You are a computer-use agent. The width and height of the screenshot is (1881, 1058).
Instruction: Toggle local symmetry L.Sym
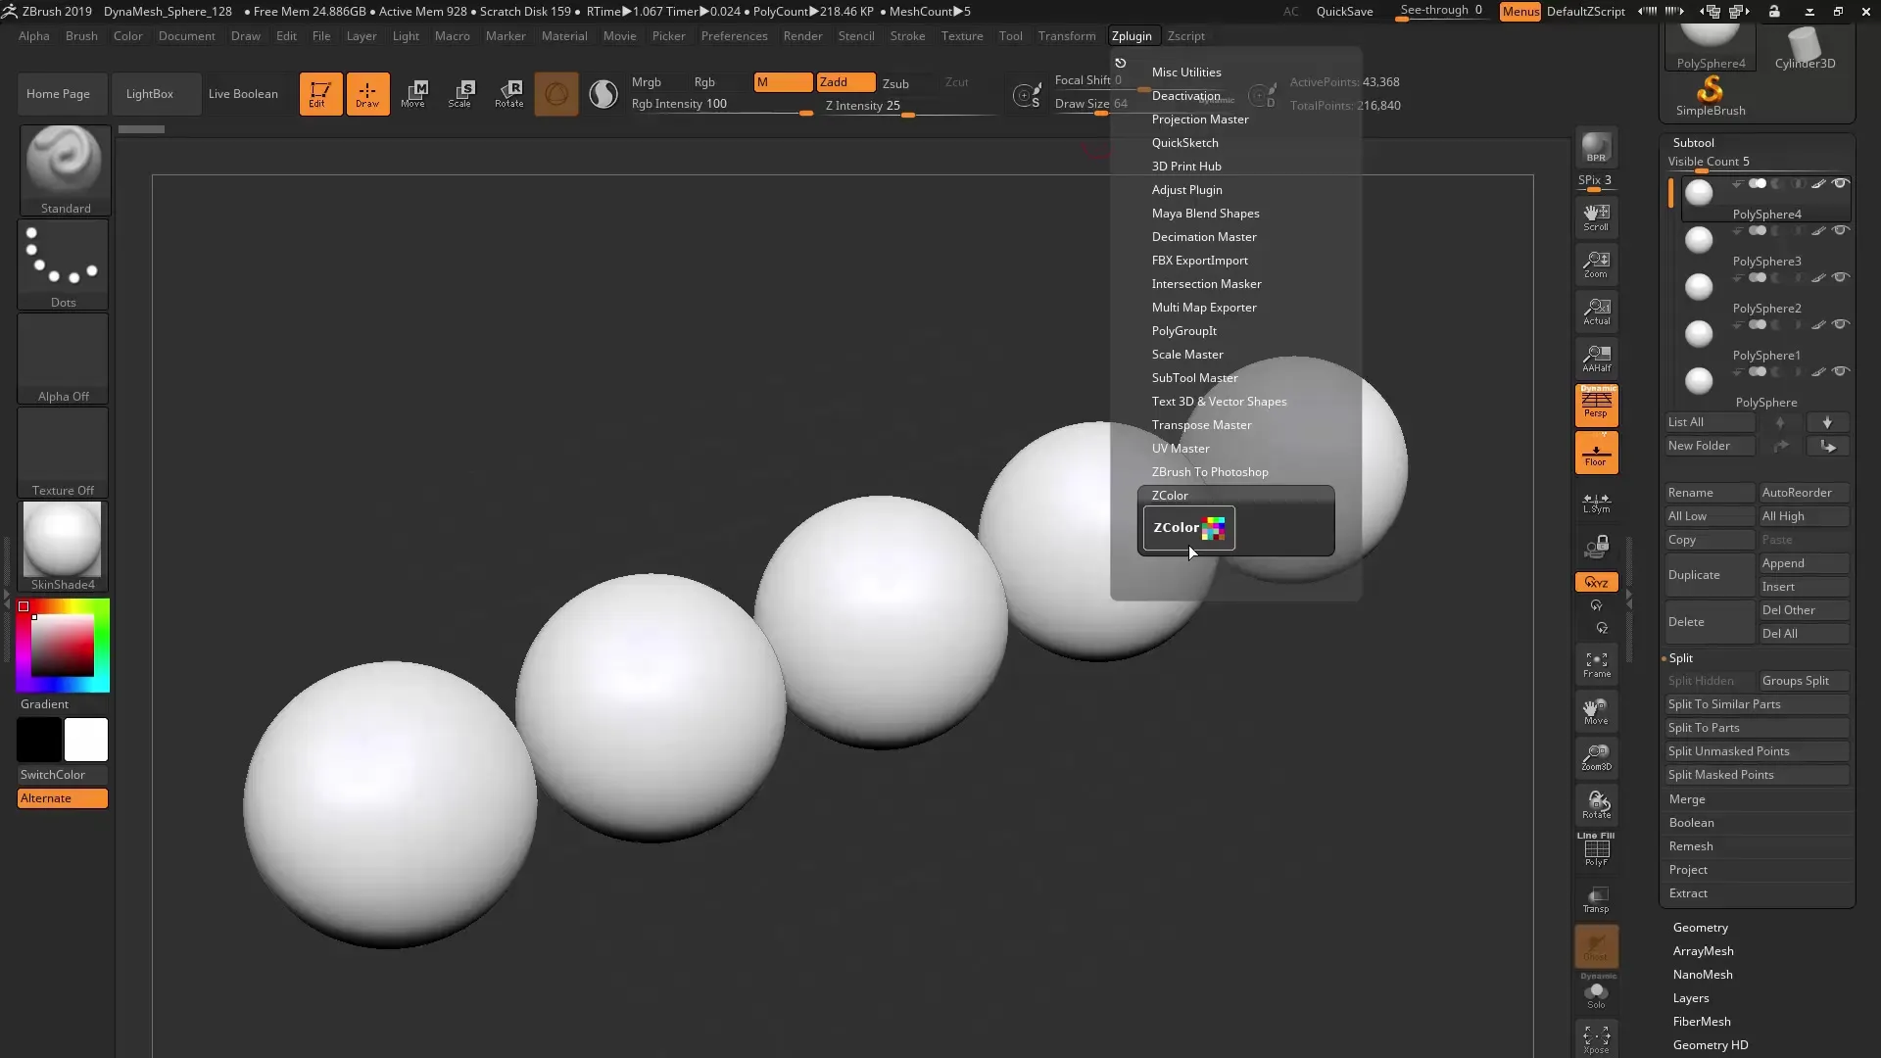[x=1596, y=503]
